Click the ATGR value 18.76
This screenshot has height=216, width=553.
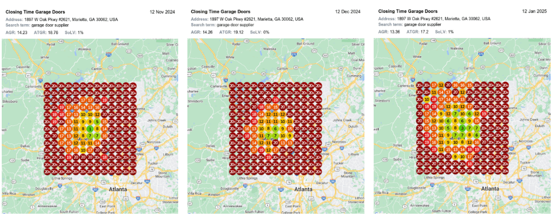[53, 32]
